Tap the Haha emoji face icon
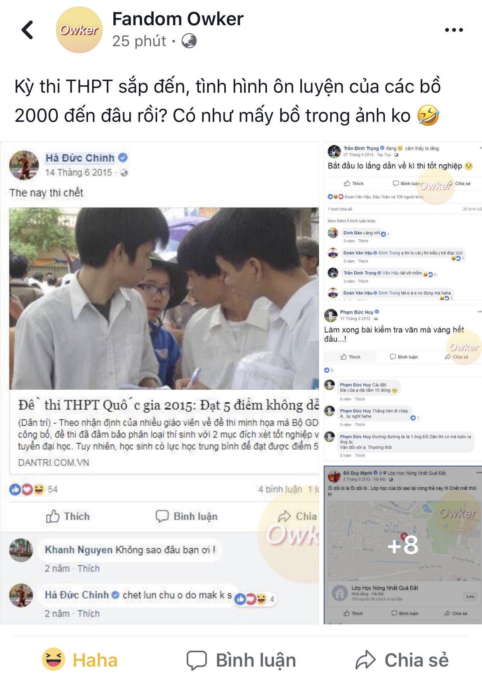Viewport: 482px width, 679px height. pyautogui.click(x=54, y=659)
